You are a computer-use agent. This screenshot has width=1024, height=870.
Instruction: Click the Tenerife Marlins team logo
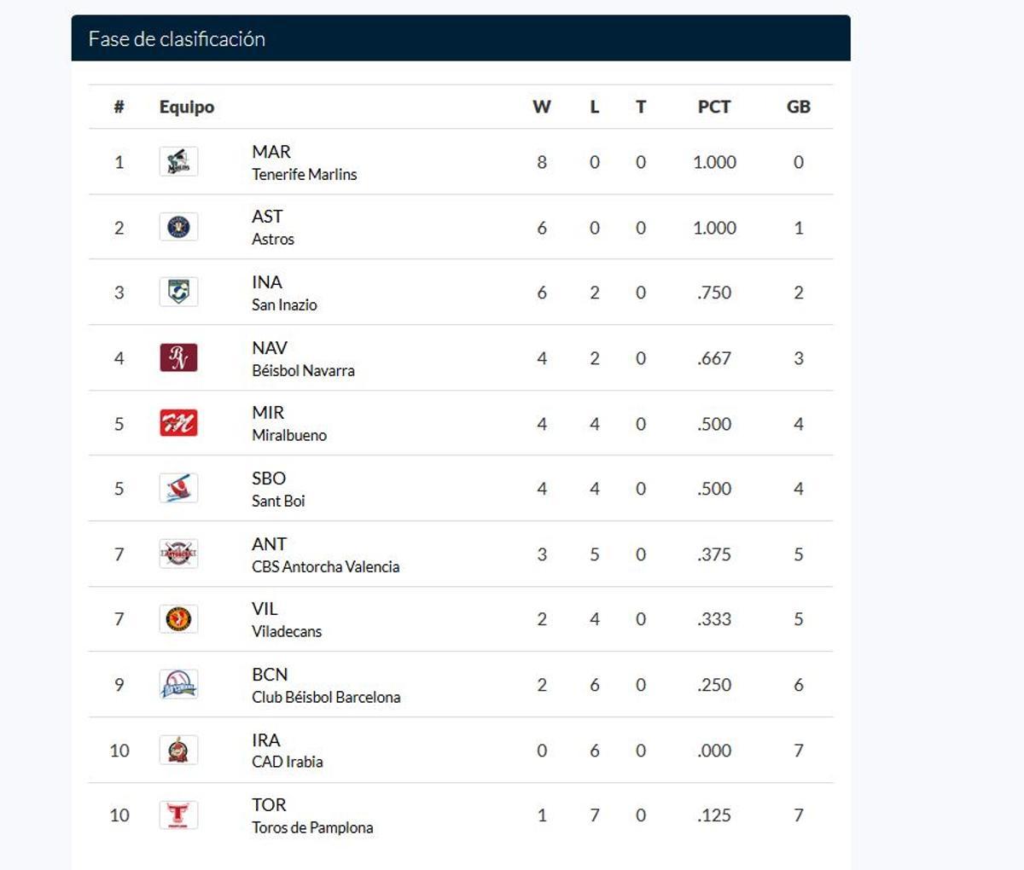pos(178,161)
